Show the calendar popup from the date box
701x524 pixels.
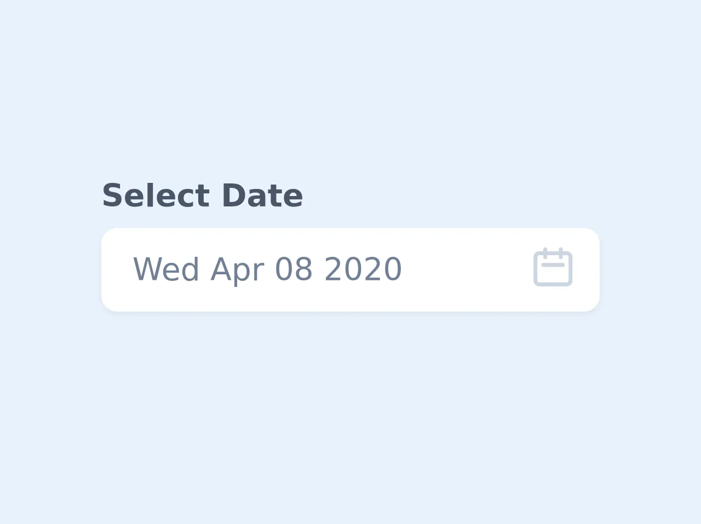553,267
